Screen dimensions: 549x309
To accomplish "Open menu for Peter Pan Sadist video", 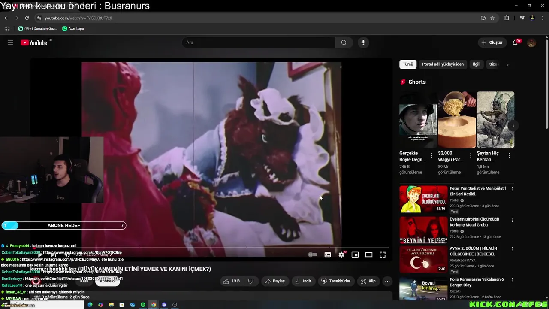I will click(x=512, y=189).
